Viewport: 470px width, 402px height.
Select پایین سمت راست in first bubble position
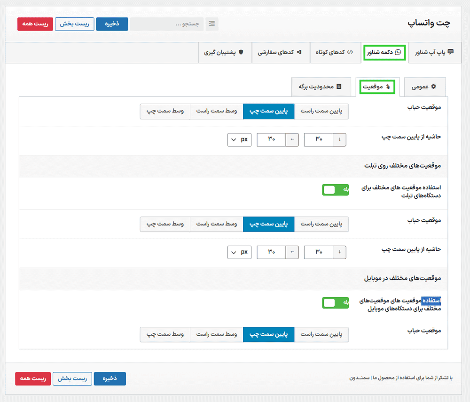click(321, 111)
